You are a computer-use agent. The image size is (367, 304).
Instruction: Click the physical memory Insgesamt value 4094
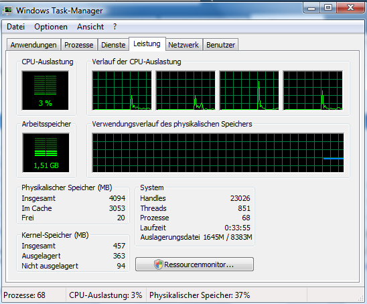click(x=117, y=198)
